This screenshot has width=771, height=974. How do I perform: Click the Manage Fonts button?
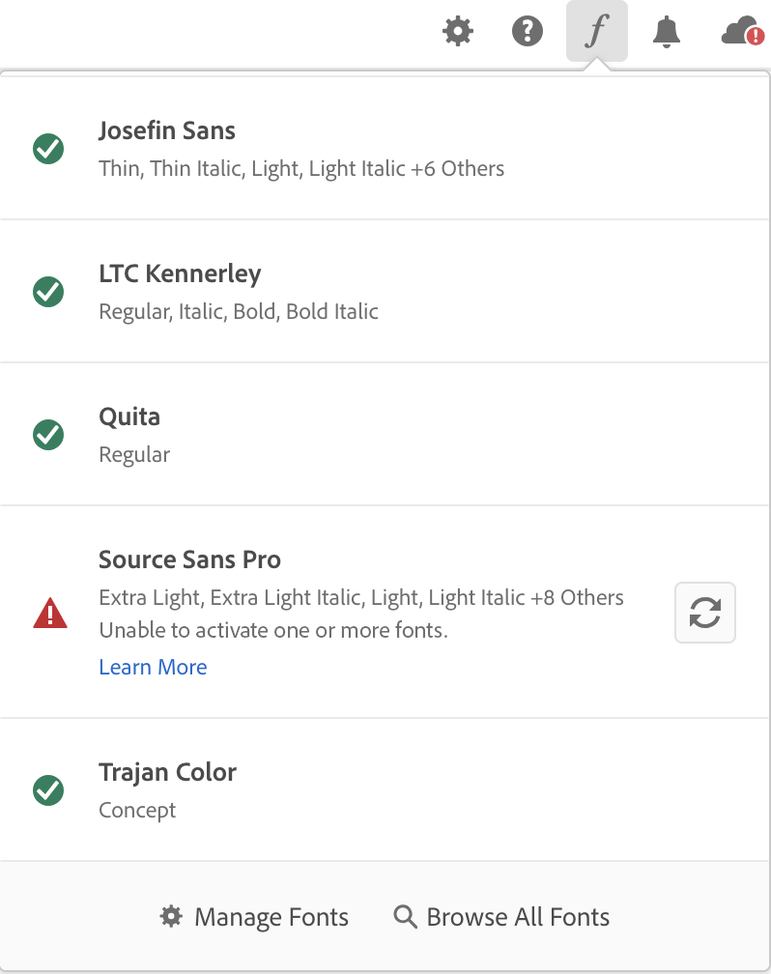pyautogui.click(x=254, y=917)
